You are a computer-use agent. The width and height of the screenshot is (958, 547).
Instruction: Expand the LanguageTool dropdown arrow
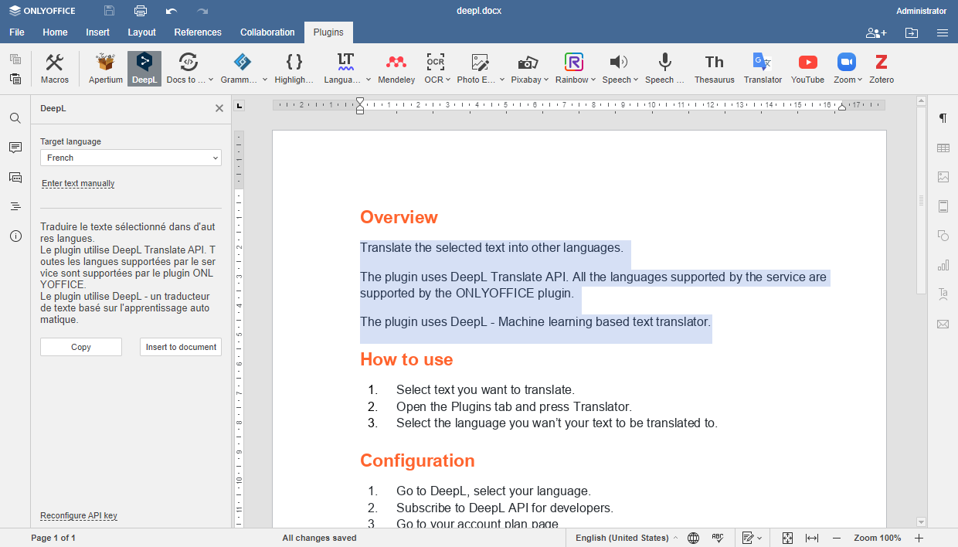368,80
